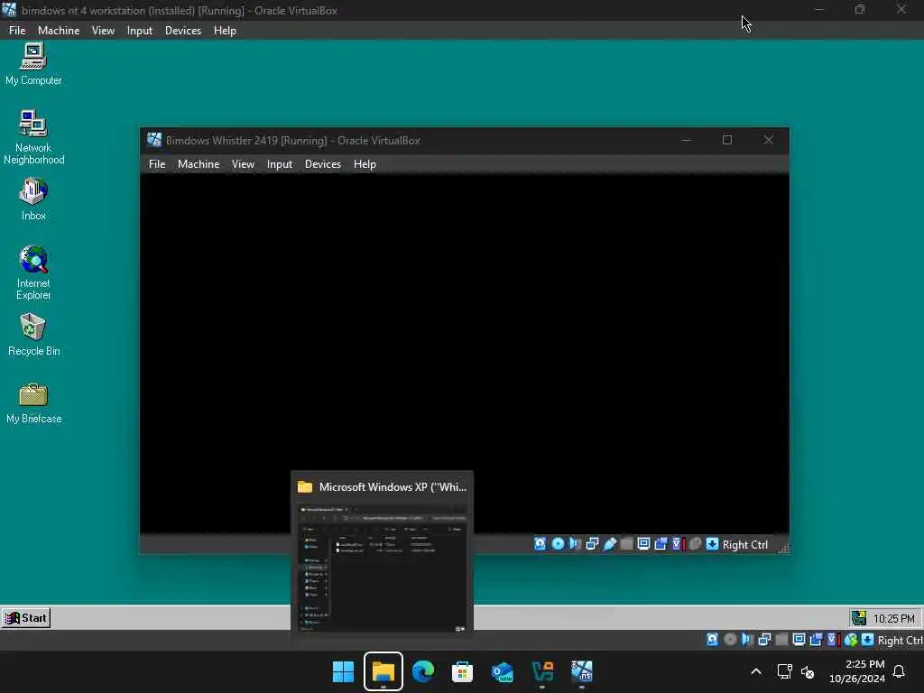This screenshot has height=693, width=924.
Task: Click shared folders indicator in Whistler VM status bar
Action: [x=626, y=544]
